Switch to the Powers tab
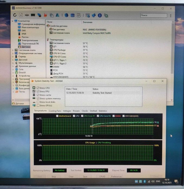 [x=76, y=111]
